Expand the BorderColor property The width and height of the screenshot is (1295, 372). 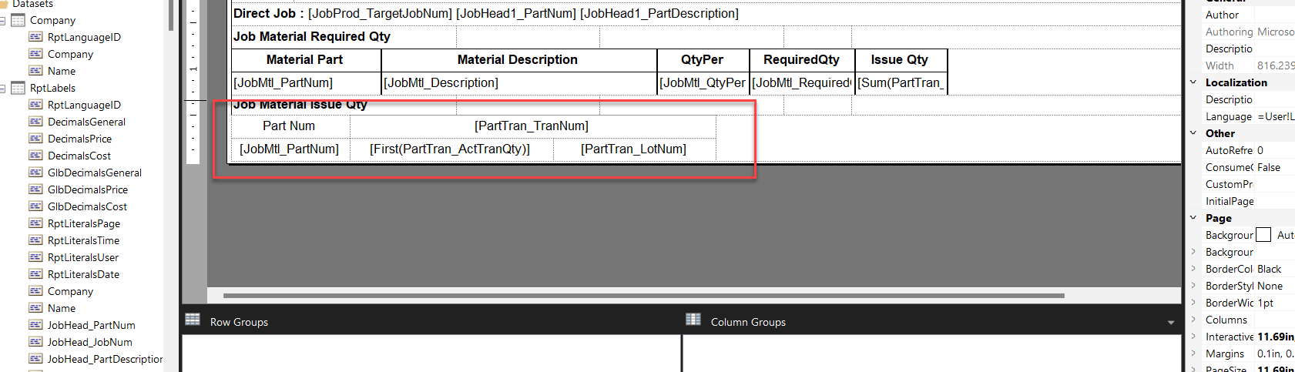(1193, 269)
